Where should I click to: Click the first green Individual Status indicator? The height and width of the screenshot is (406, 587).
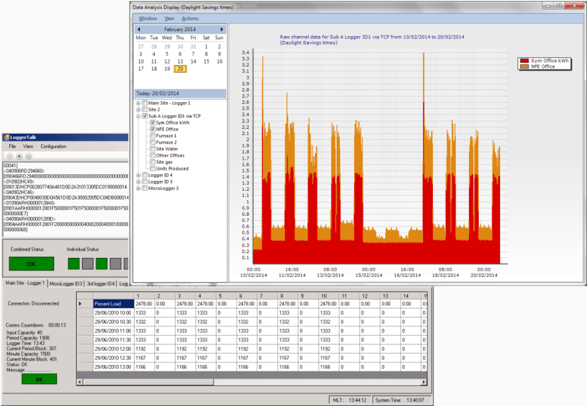74,263
